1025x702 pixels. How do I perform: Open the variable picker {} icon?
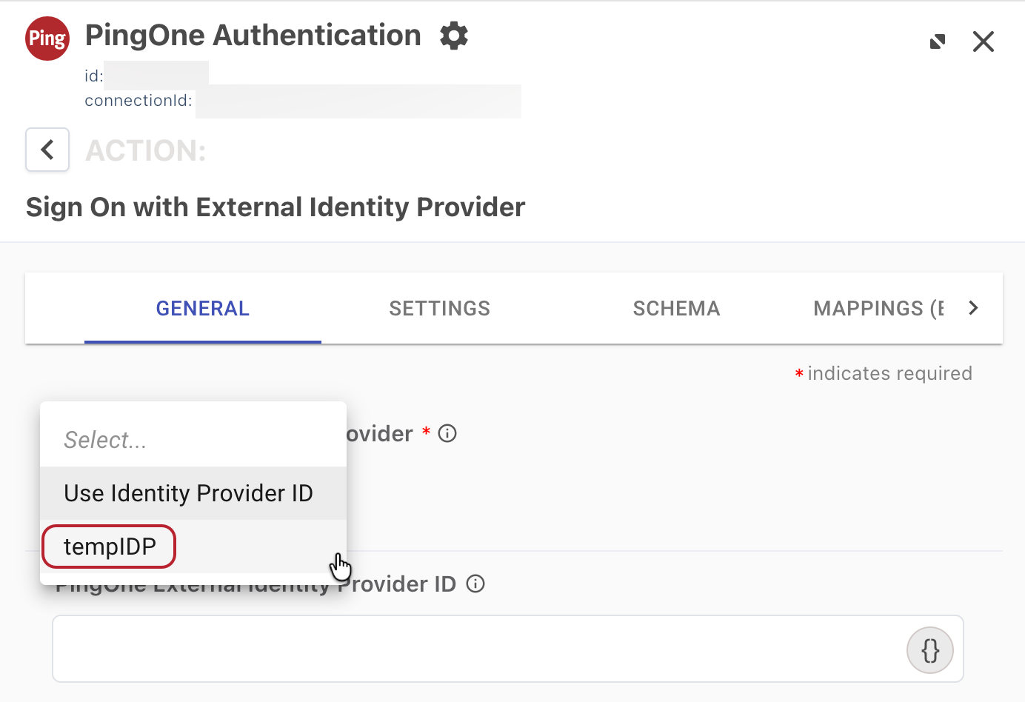pos(929,649)
